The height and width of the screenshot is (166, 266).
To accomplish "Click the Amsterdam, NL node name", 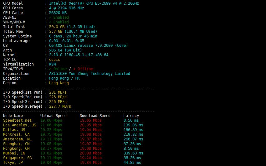I will click(x=17, y=139).
